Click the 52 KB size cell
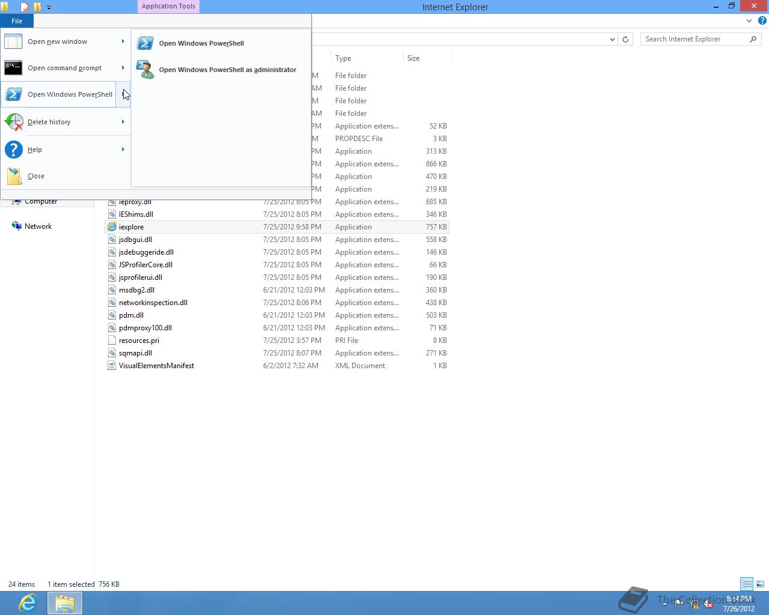Image resolution: width=769 pixels, height=615 pixels. pos(438,126)
